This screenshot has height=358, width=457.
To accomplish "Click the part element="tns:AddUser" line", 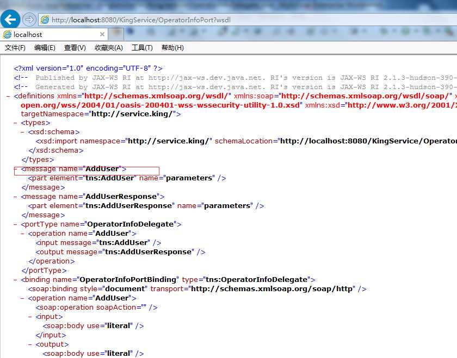I will coord(127,178).
